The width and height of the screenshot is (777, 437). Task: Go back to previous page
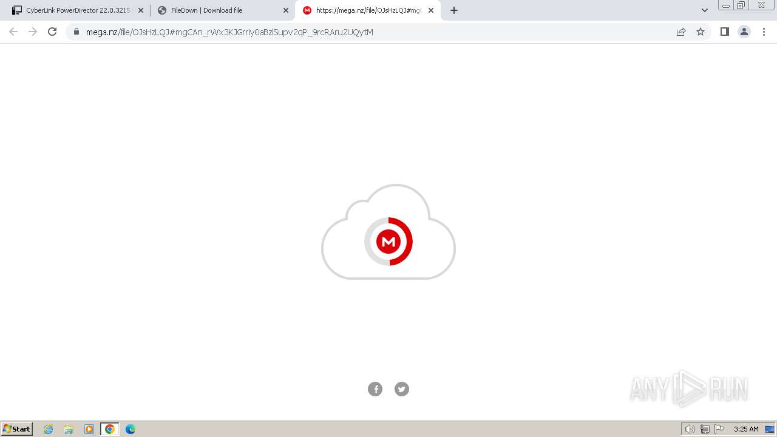[13, 32]
